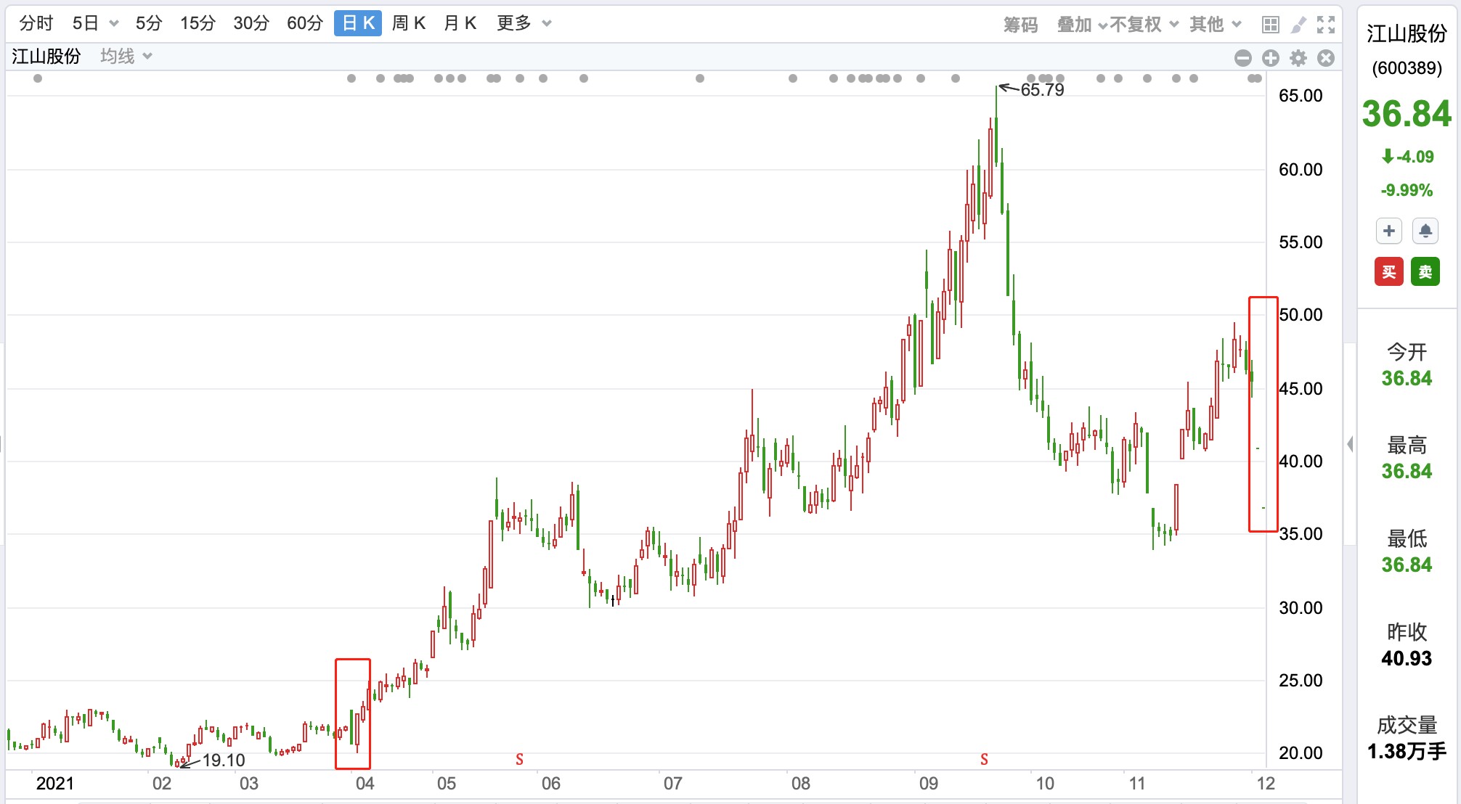Switch to 周K weekly chart tab

point(409,23)
